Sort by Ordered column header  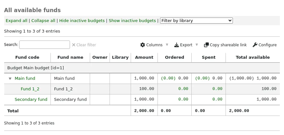point(174,57)
